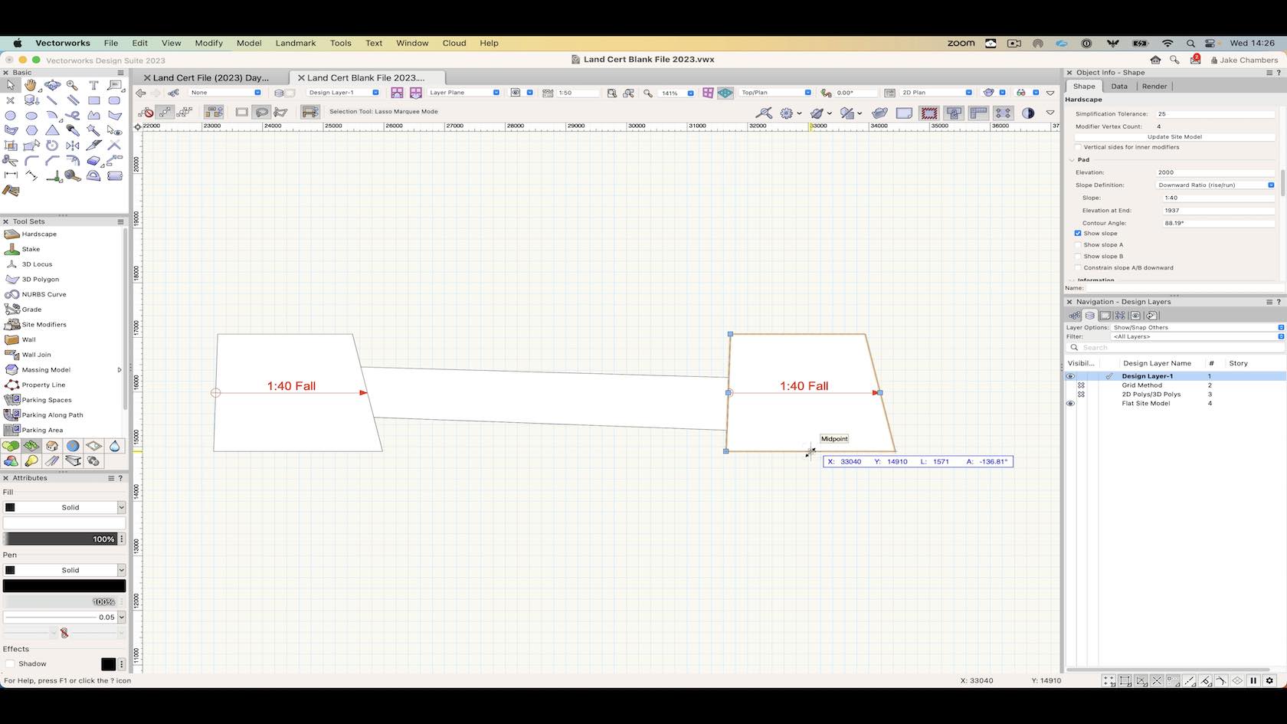Open the Slope Definition dropdown

tap(1215, 185)
